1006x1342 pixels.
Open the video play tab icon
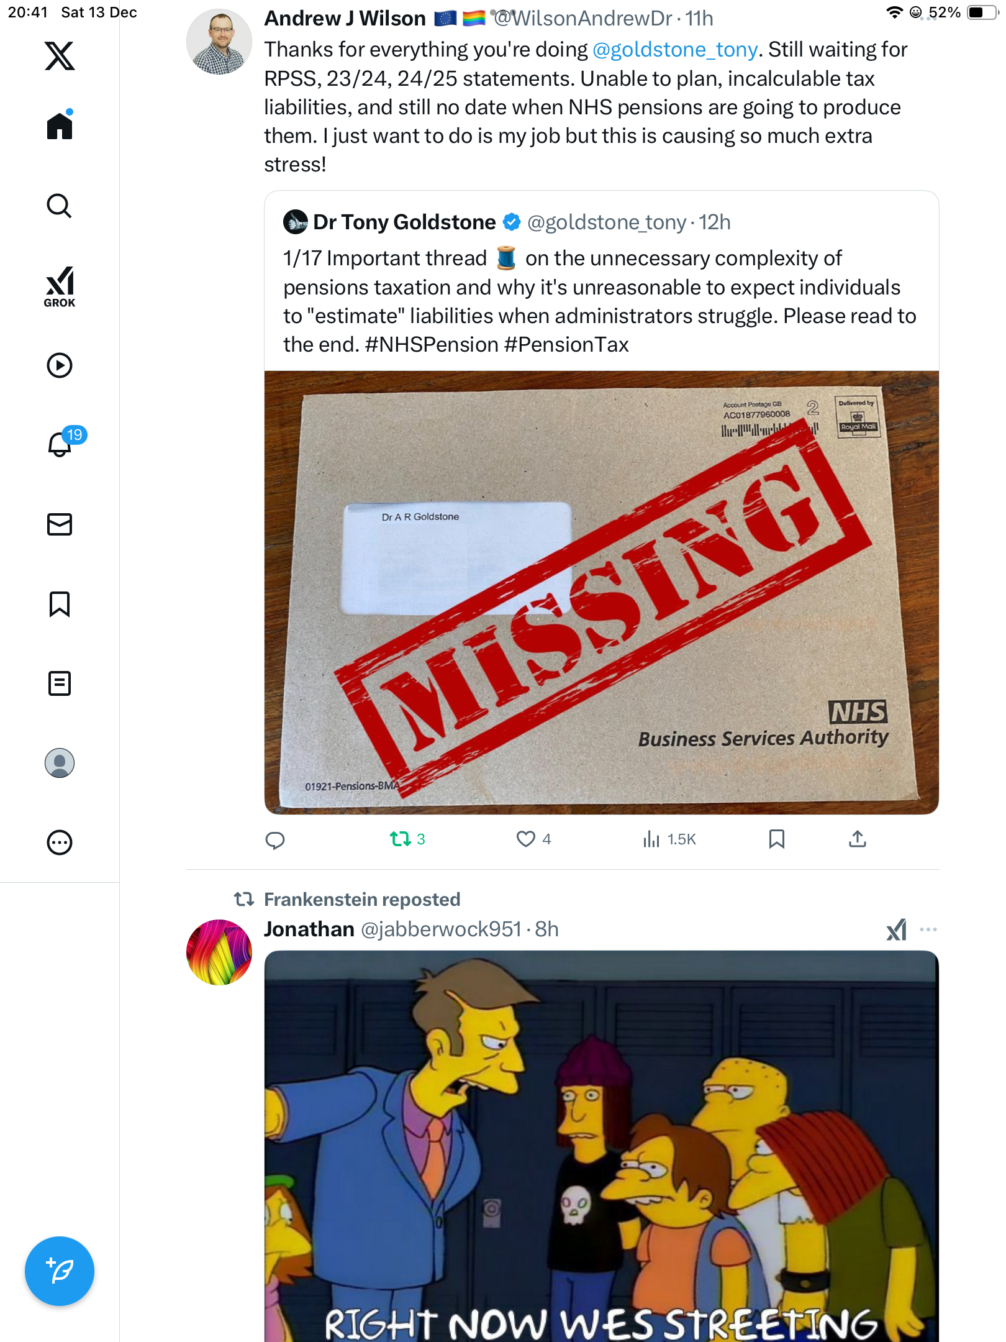[x=60, y=365]
